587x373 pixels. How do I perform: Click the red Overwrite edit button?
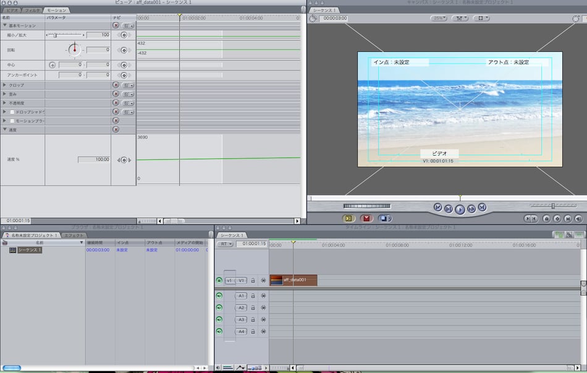click(x=366, y=218)
